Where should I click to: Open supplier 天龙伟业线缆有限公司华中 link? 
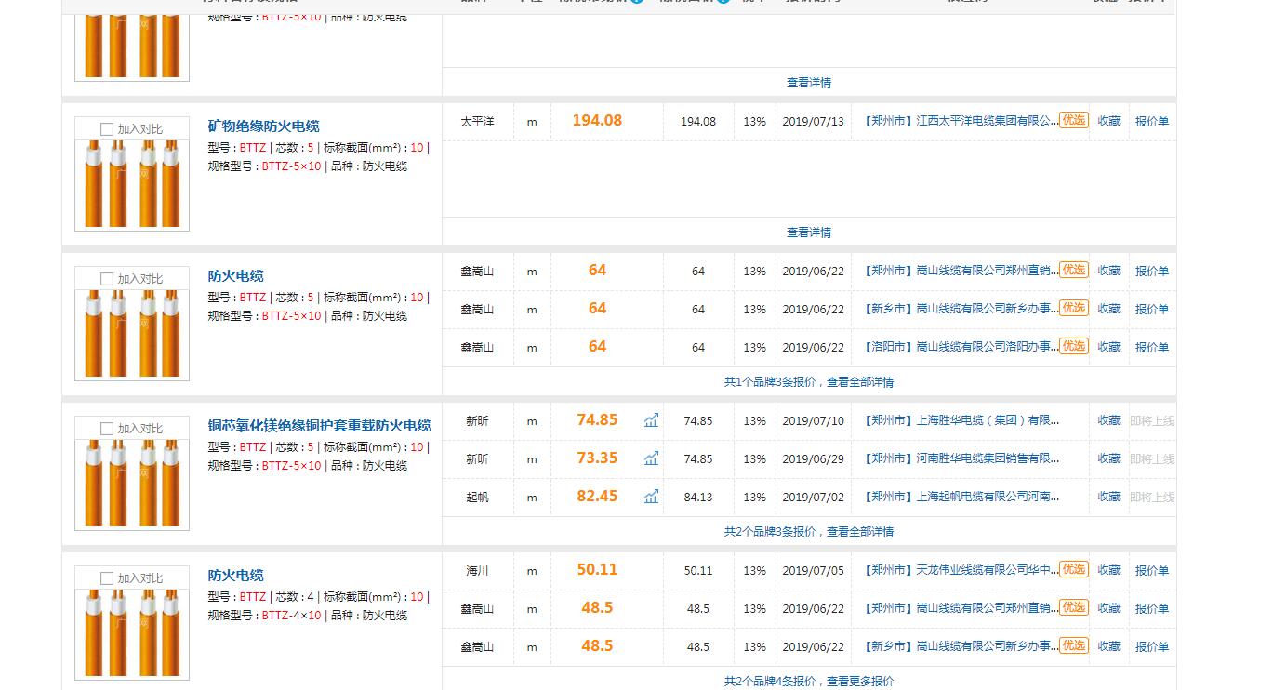click(x=960, y=570)
